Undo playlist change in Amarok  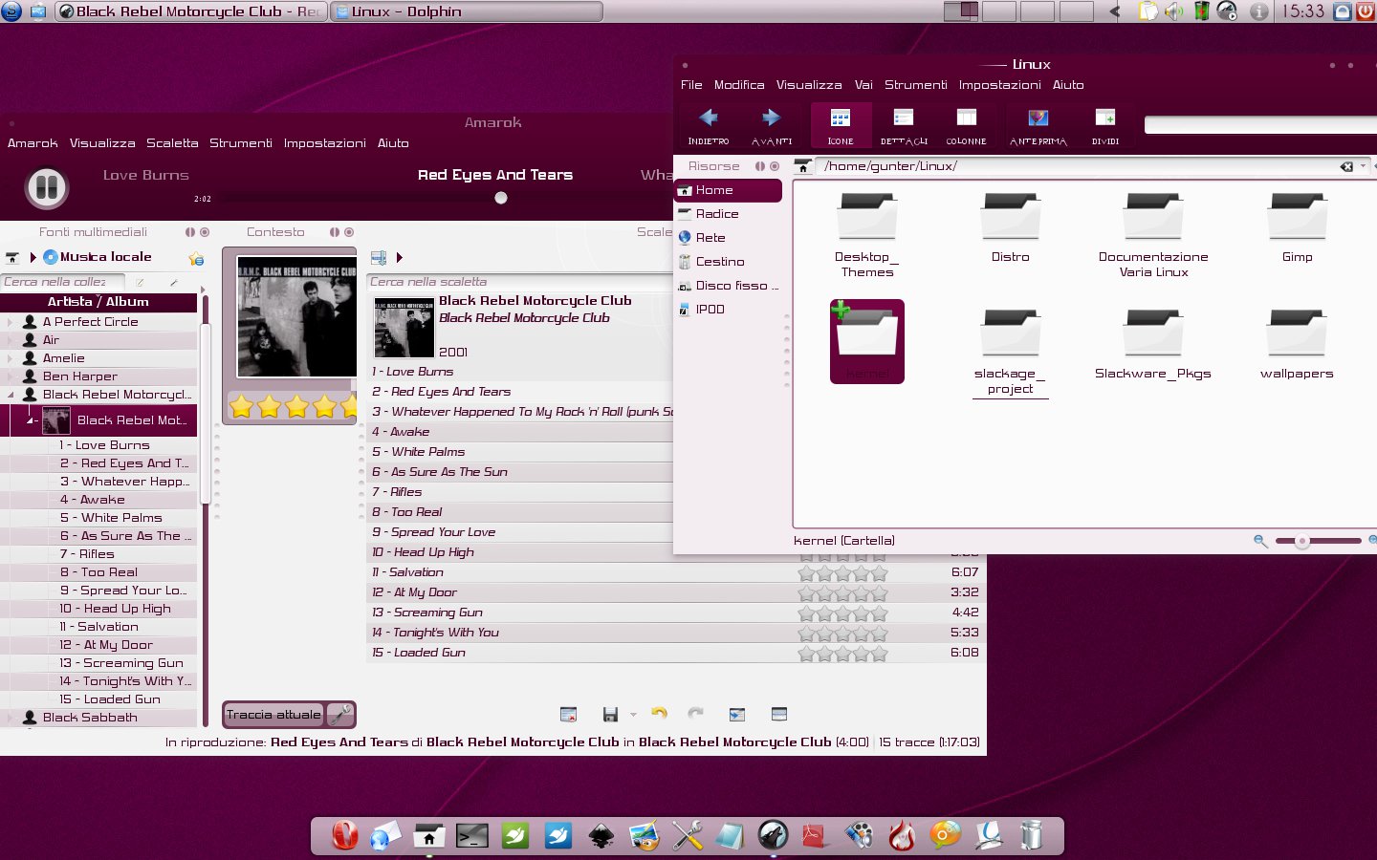[659, 713]
